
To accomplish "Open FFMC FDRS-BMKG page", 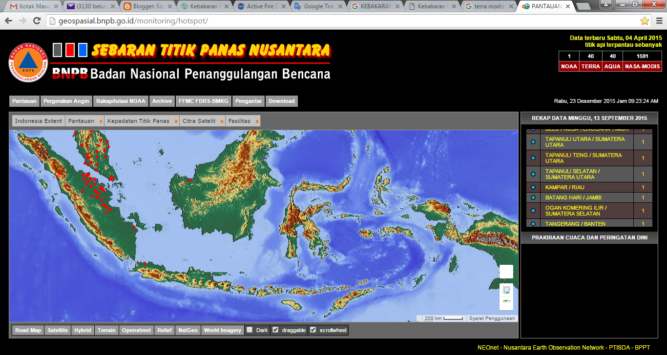I will [x=204, y=101].
